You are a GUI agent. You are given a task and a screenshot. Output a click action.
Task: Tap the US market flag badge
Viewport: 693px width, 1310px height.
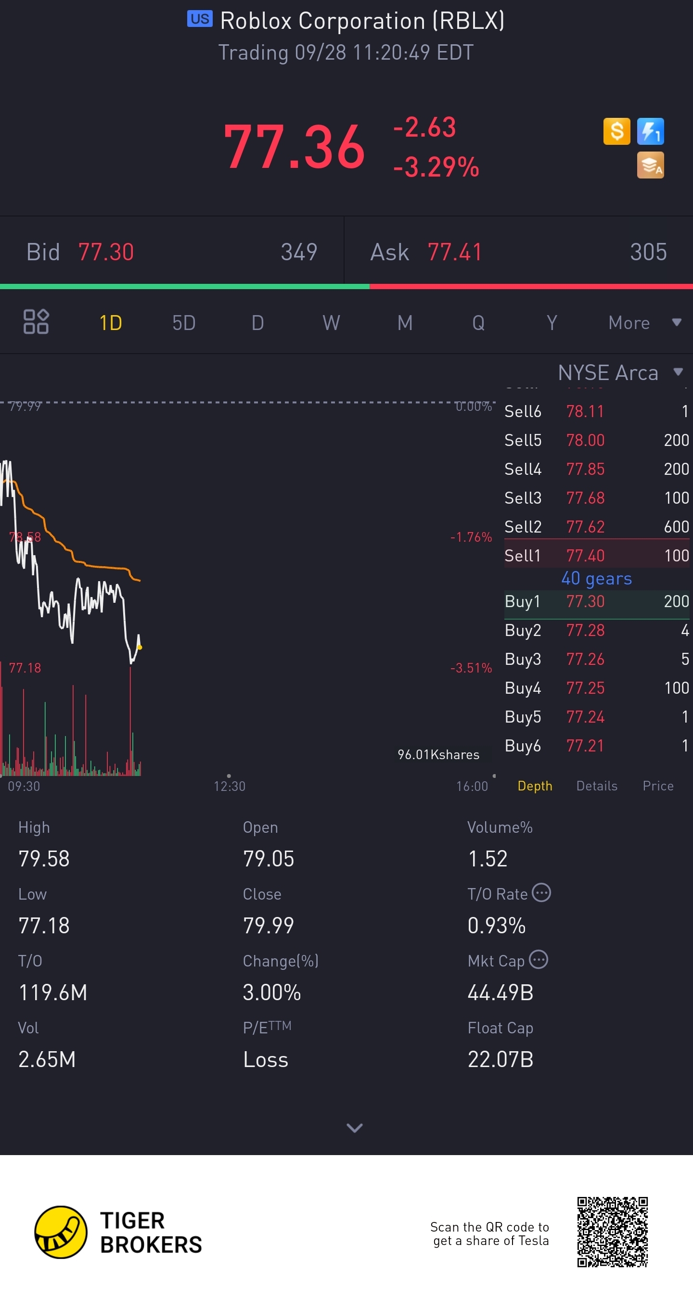(x=199, y=19)
